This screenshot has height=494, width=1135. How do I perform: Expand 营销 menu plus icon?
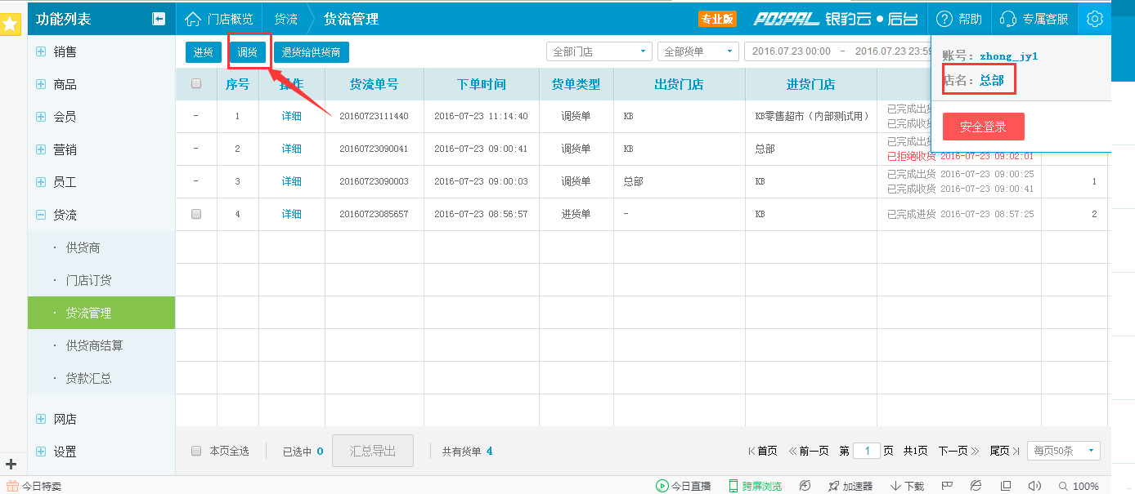tap(41, 149)
